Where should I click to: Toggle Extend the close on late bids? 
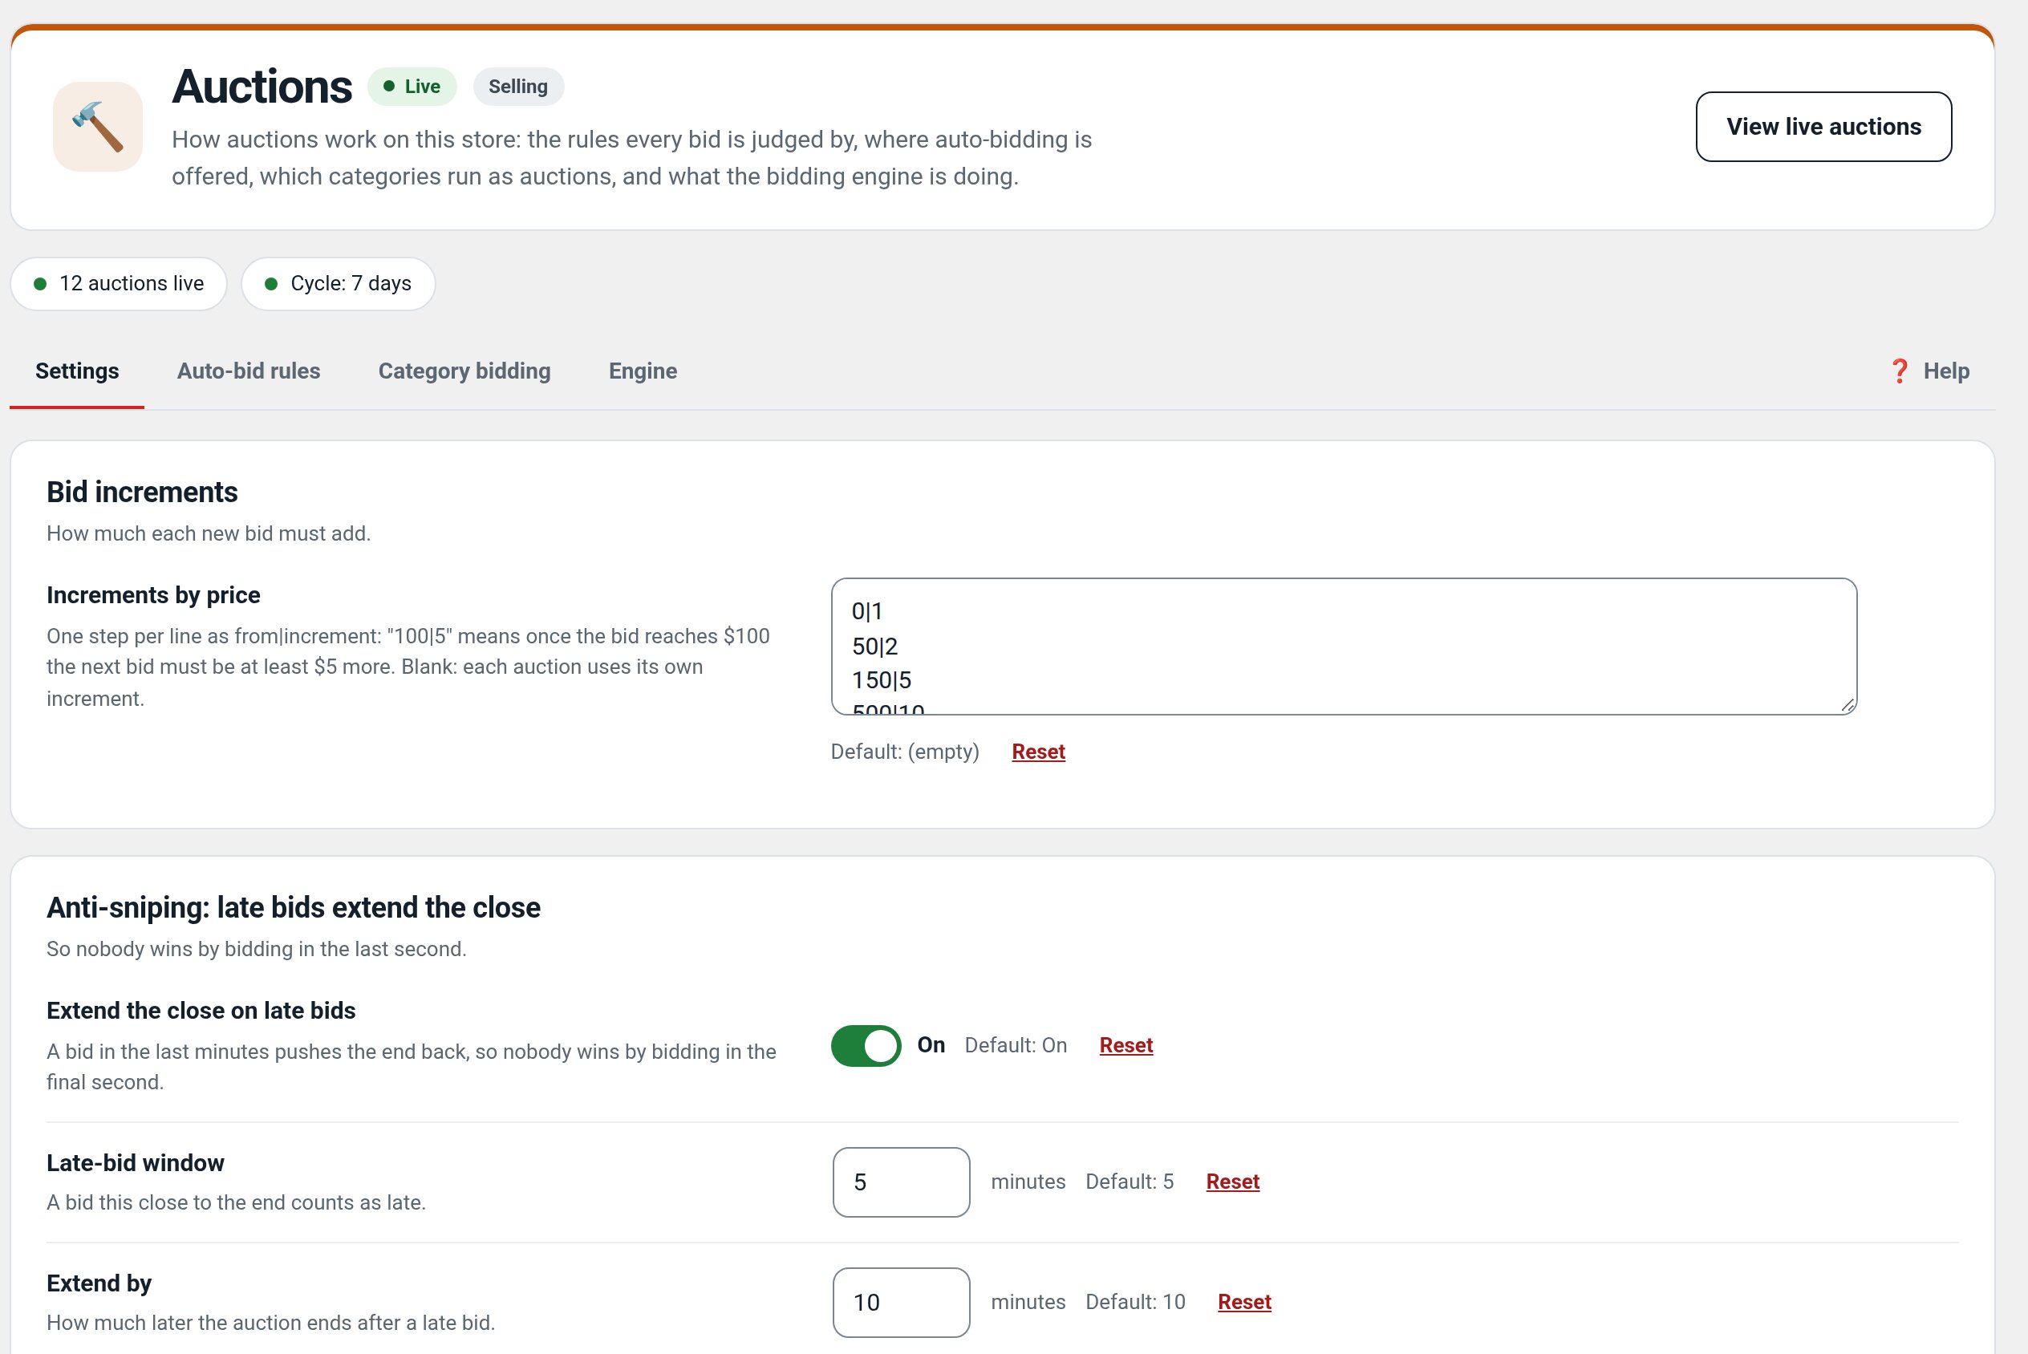pyautogui.click(x=866, y=1046)
